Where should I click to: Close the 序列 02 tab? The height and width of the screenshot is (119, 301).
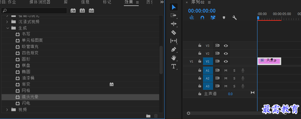(187, 2)
